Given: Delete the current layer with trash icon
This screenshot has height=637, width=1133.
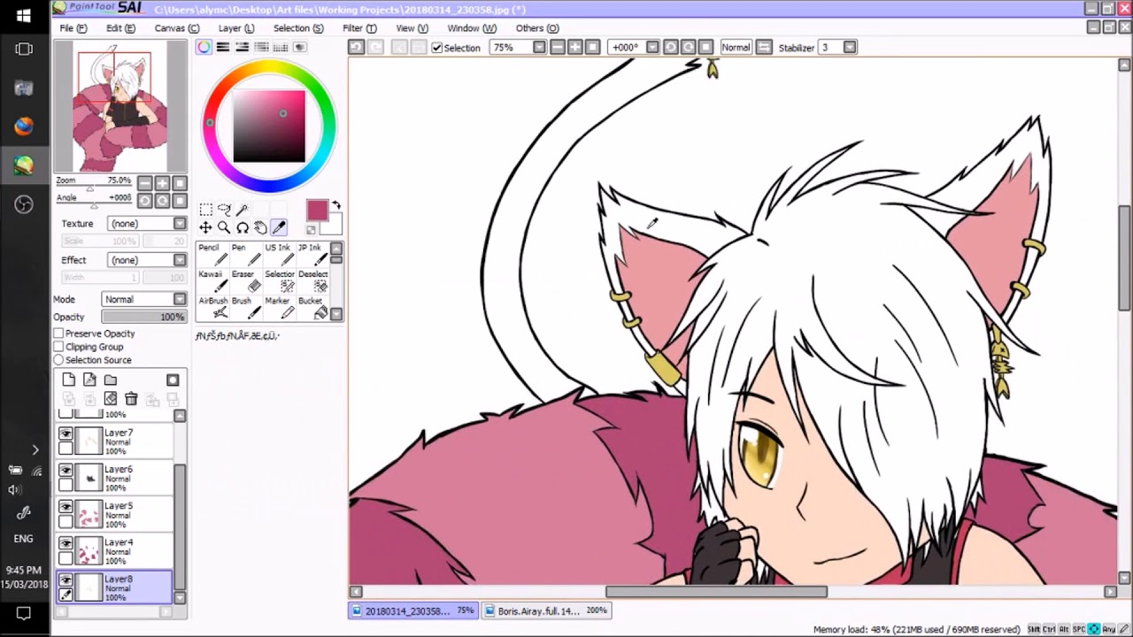Looking at the screenshot, I should [131, 399].
